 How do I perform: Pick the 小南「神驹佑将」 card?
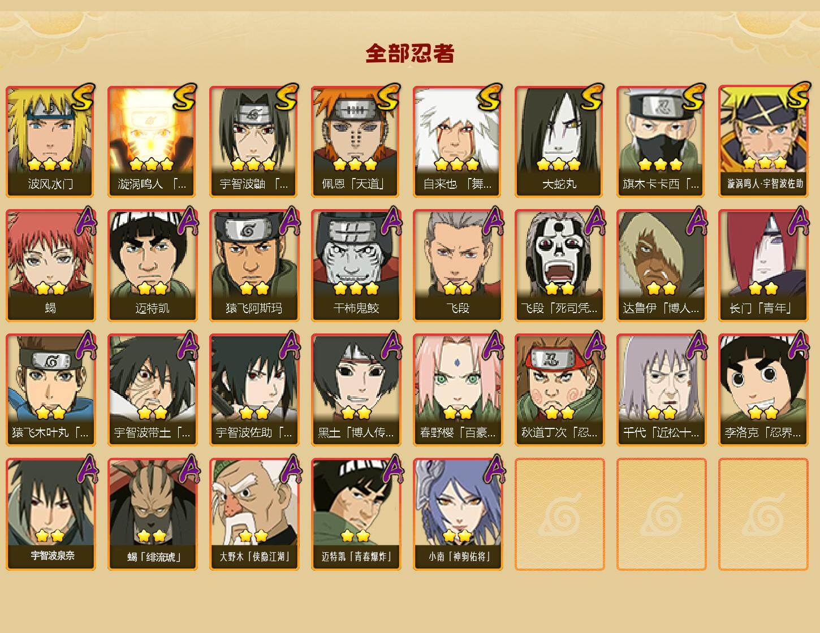[x=458, y=514]
